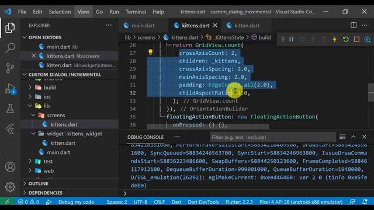Select device Pixel 4 API 28
The image size is (374, 210).
[x=301, y=202]
